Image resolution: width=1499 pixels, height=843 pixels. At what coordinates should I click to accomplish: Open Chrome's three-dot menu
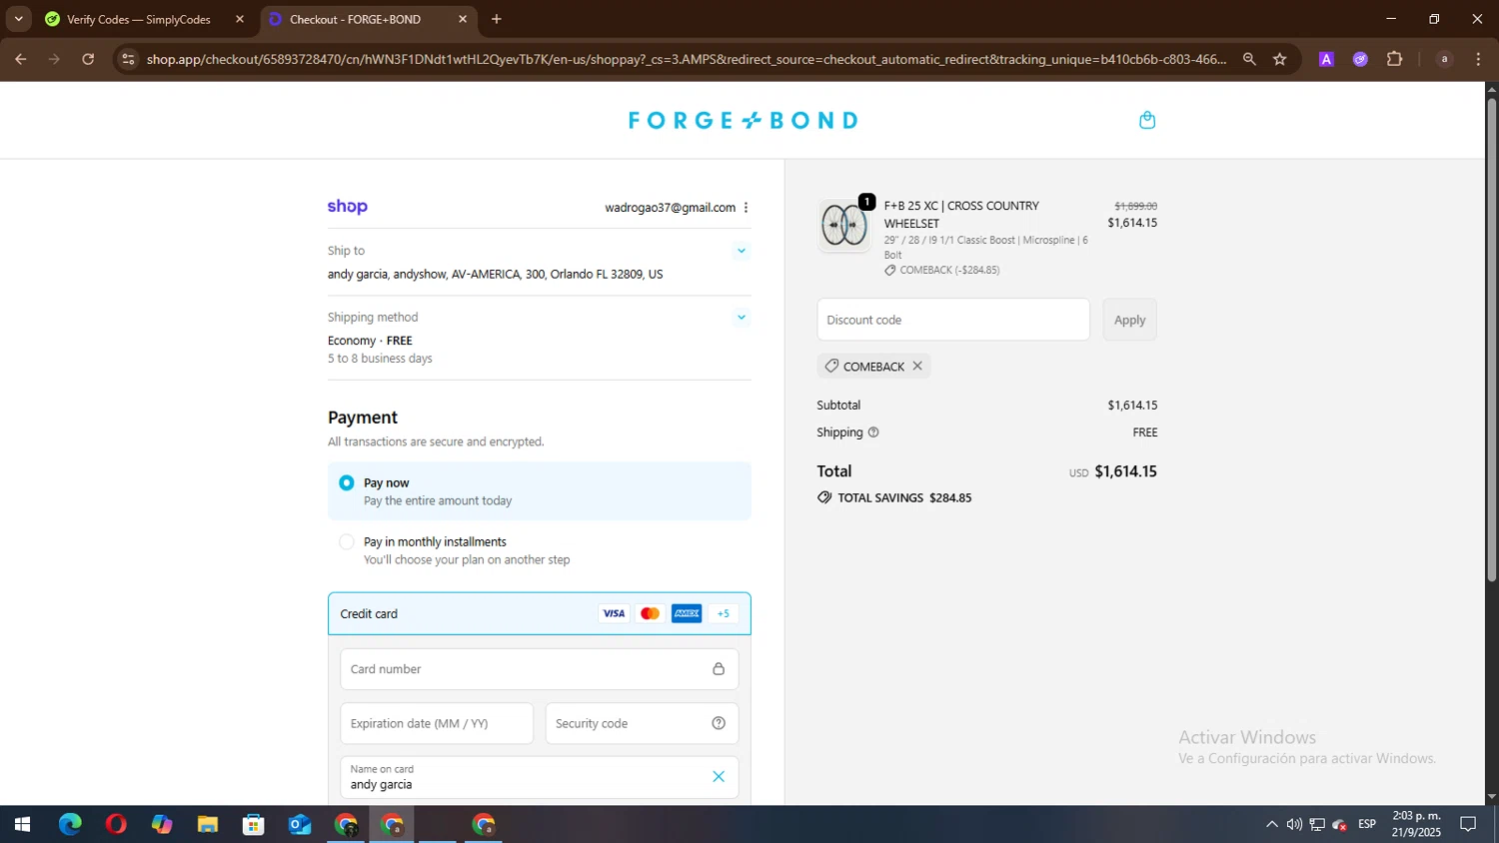click(x=1478, y=59)
